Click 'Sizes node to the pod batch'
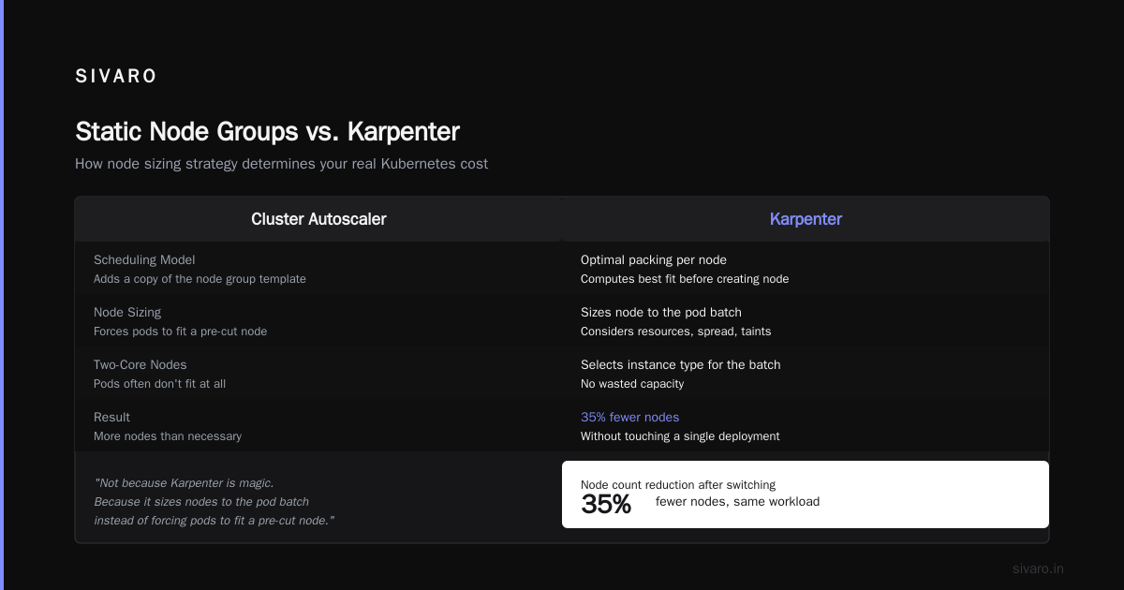This screenshot has width=1124, height=590. 661,312
